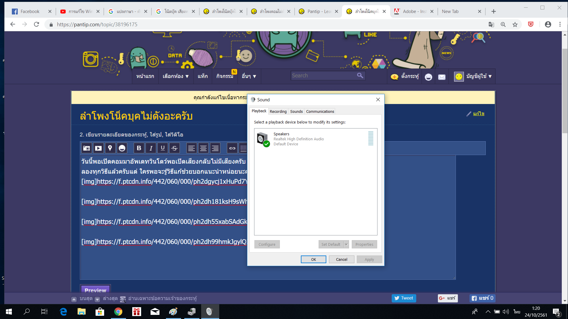Switch to the Recording tab
Image resolution: width=568 pixels, height=319 pixels.
[x=278, y=111]
